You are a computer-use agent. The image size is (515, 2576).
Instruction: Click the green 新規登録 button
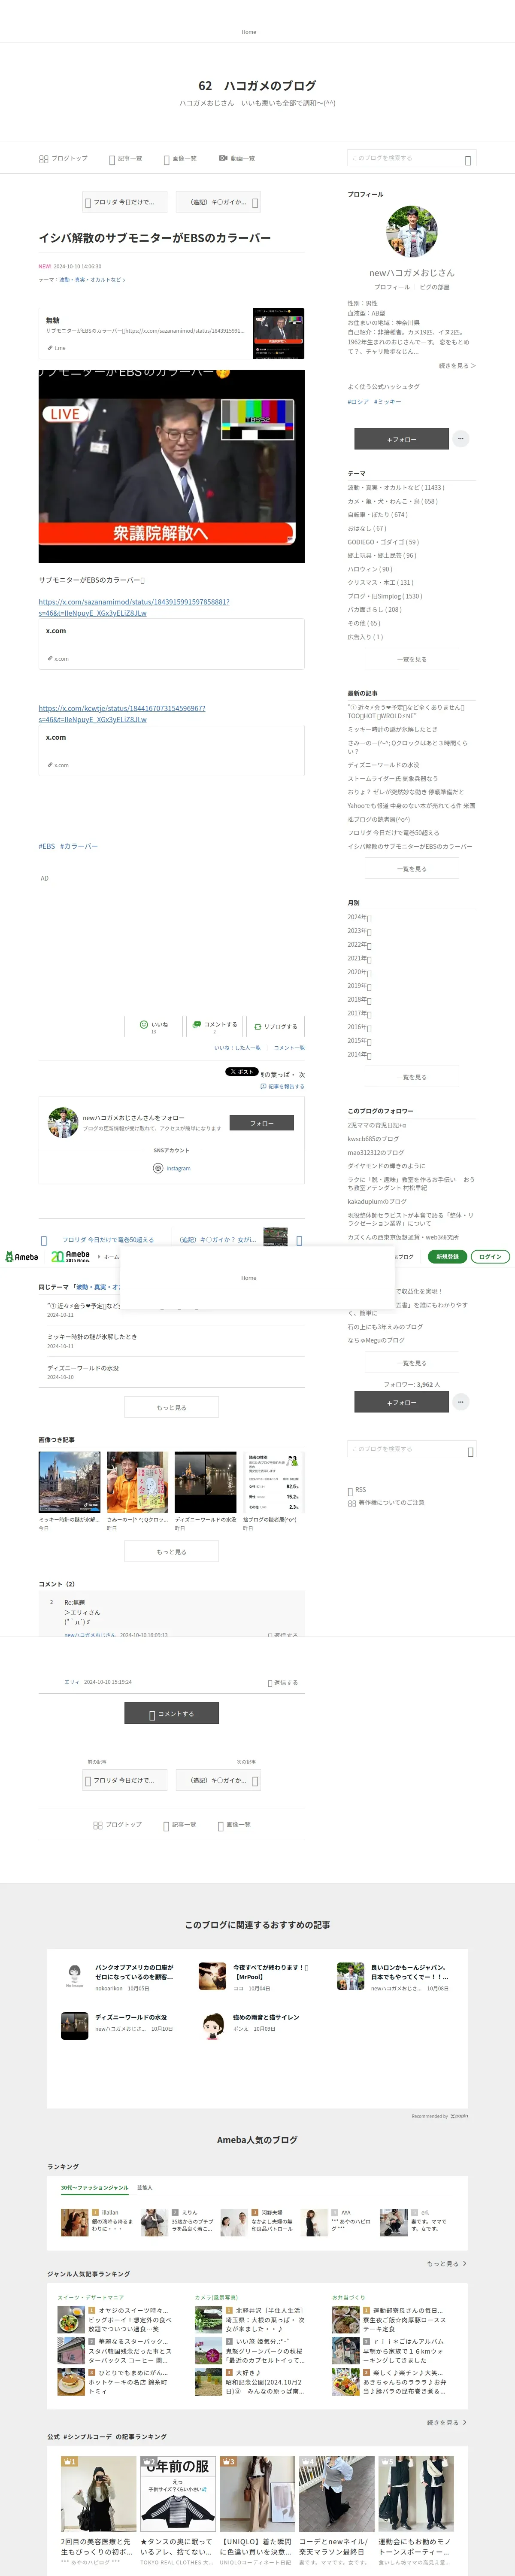point(447,1257)
